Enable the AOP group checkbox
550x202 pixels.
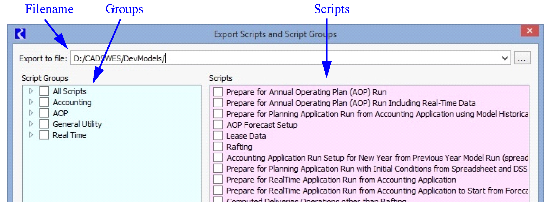tap(44, 113)
